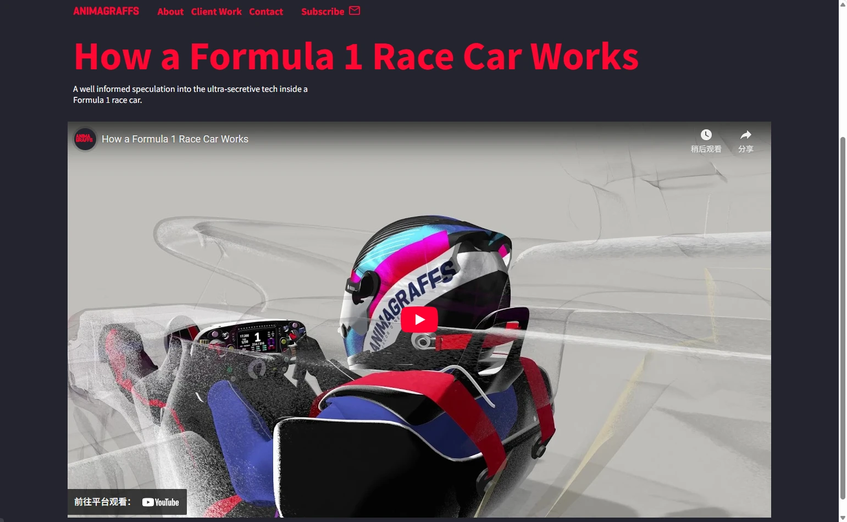
Task: Click the envelope icon beside Subscribe
Action: [x=355, y=10]
